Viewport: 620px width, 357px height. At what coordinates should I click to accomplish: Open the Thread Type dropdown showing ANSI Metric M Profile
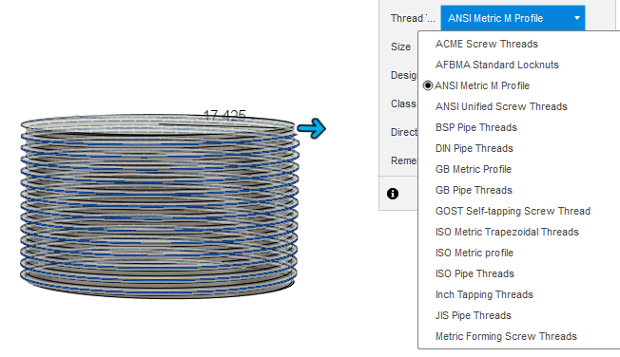tap(513, 18)
